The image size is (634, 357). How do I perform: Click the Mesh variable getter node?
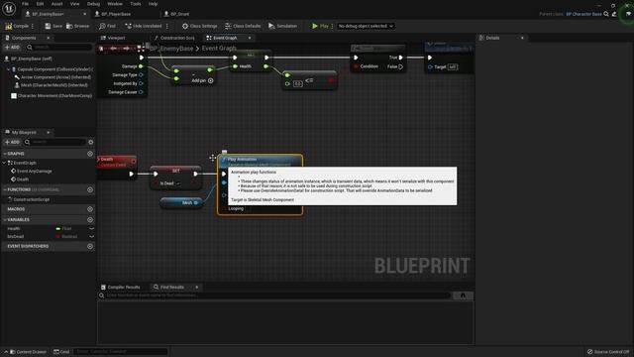(180, 202)
